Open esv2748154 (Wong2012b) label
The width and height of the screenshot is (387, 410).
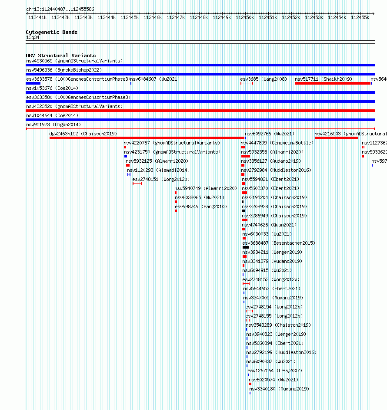274,307
